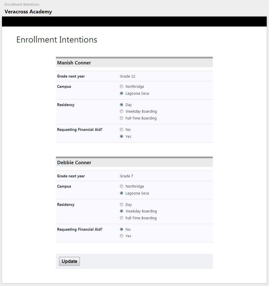The width and height of the screenshot is (269, 286).
Task: Select No financial aid for Manish Conner
Action: click(x=122, y=129)
